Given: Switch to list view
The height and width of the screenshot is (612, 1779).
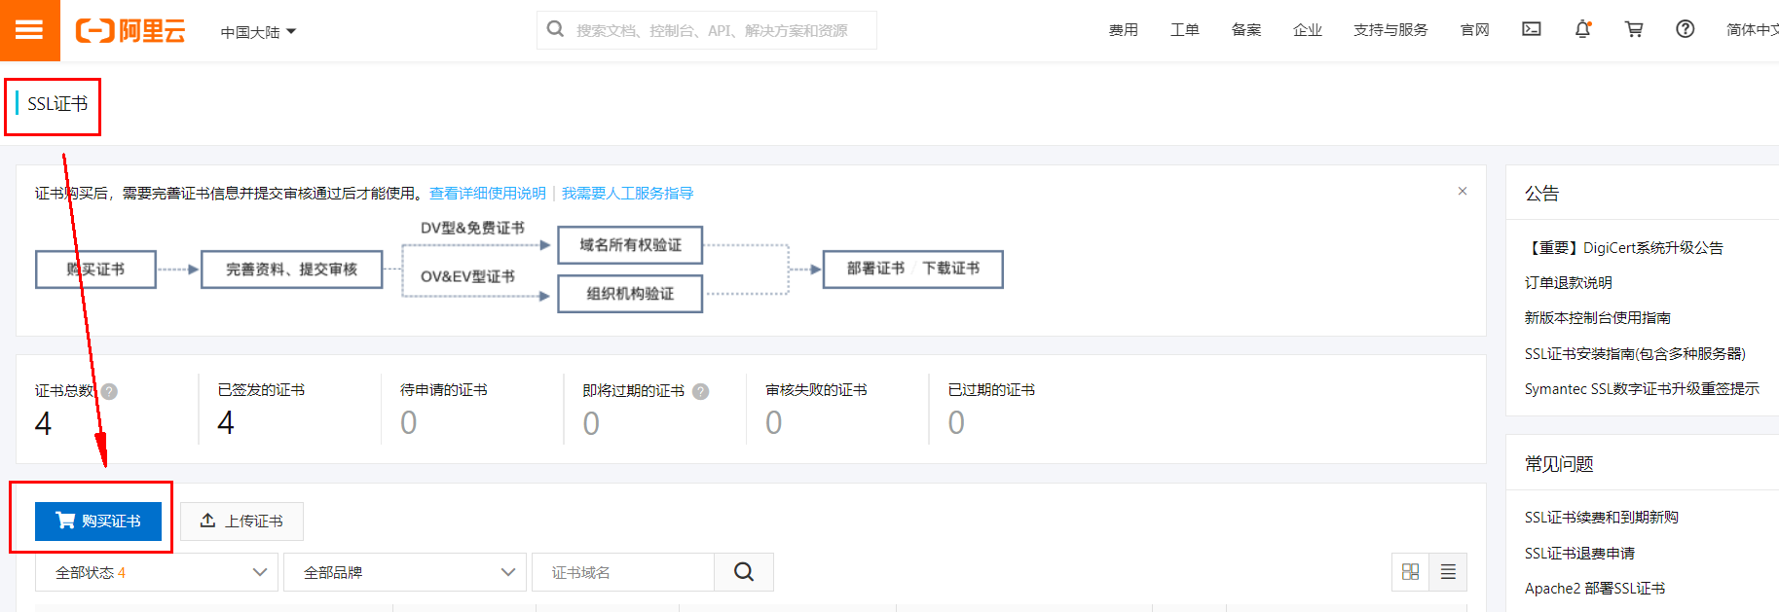Looking at the screenshot, I should click(x=1448, y=572).
